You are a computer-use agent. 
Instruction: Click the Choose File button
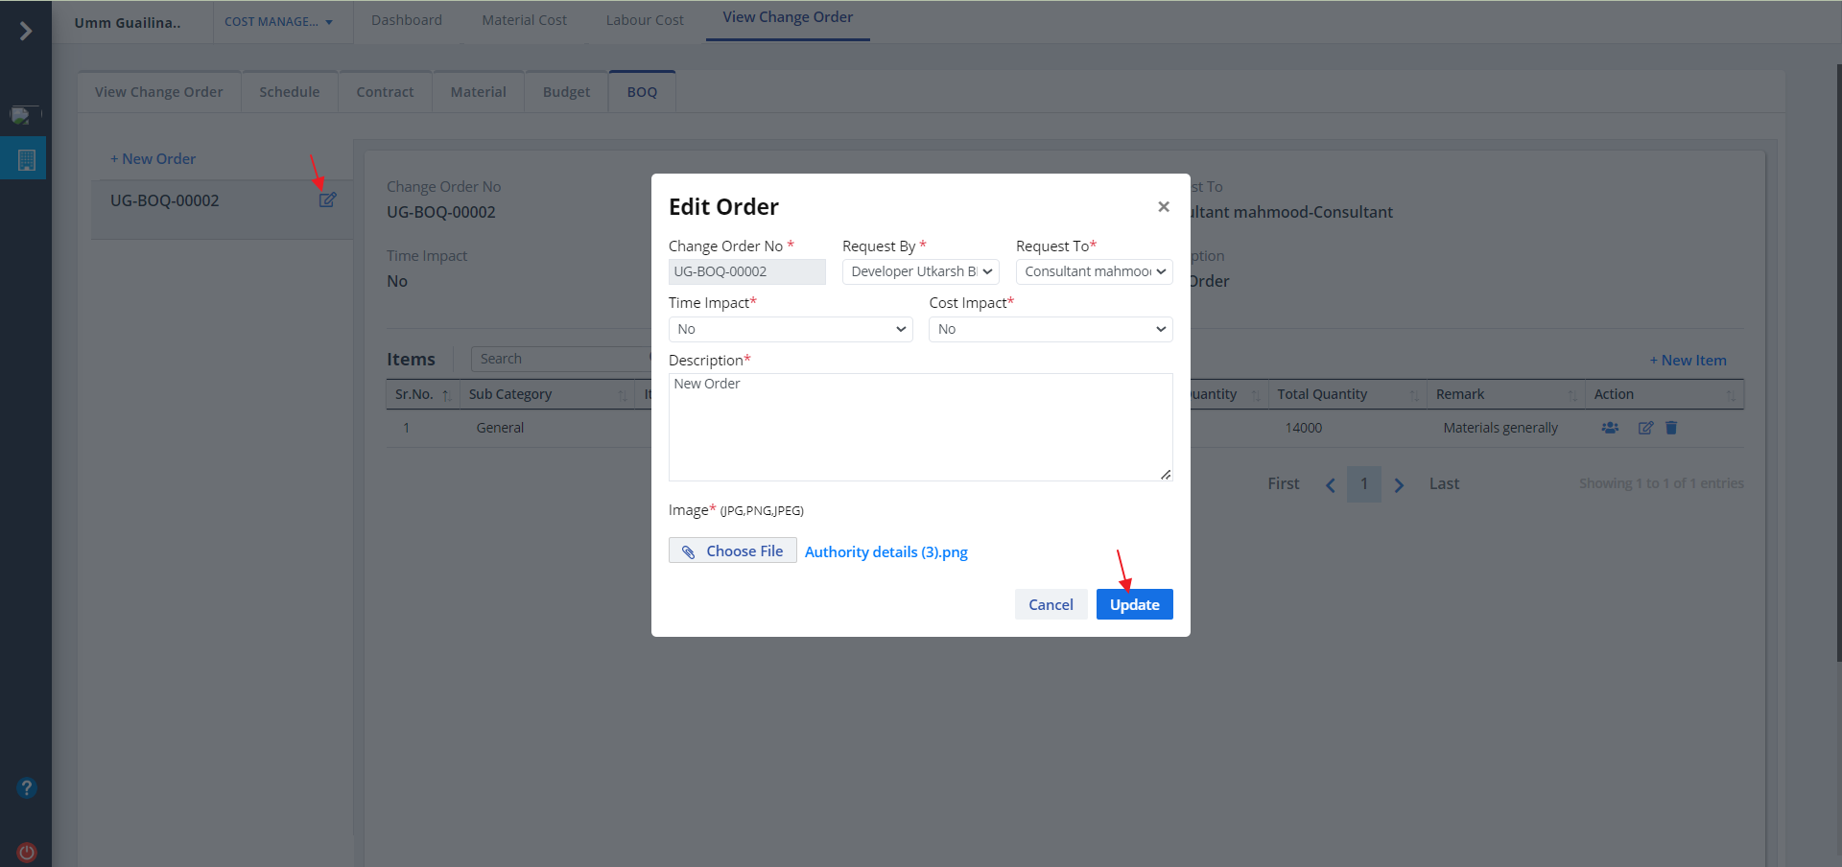click(732, 551)
